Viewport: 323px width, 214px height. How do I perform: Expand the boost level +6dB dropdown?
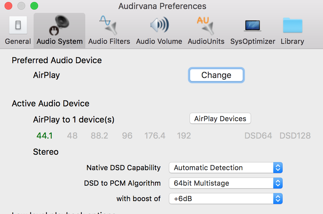(226, 199)
